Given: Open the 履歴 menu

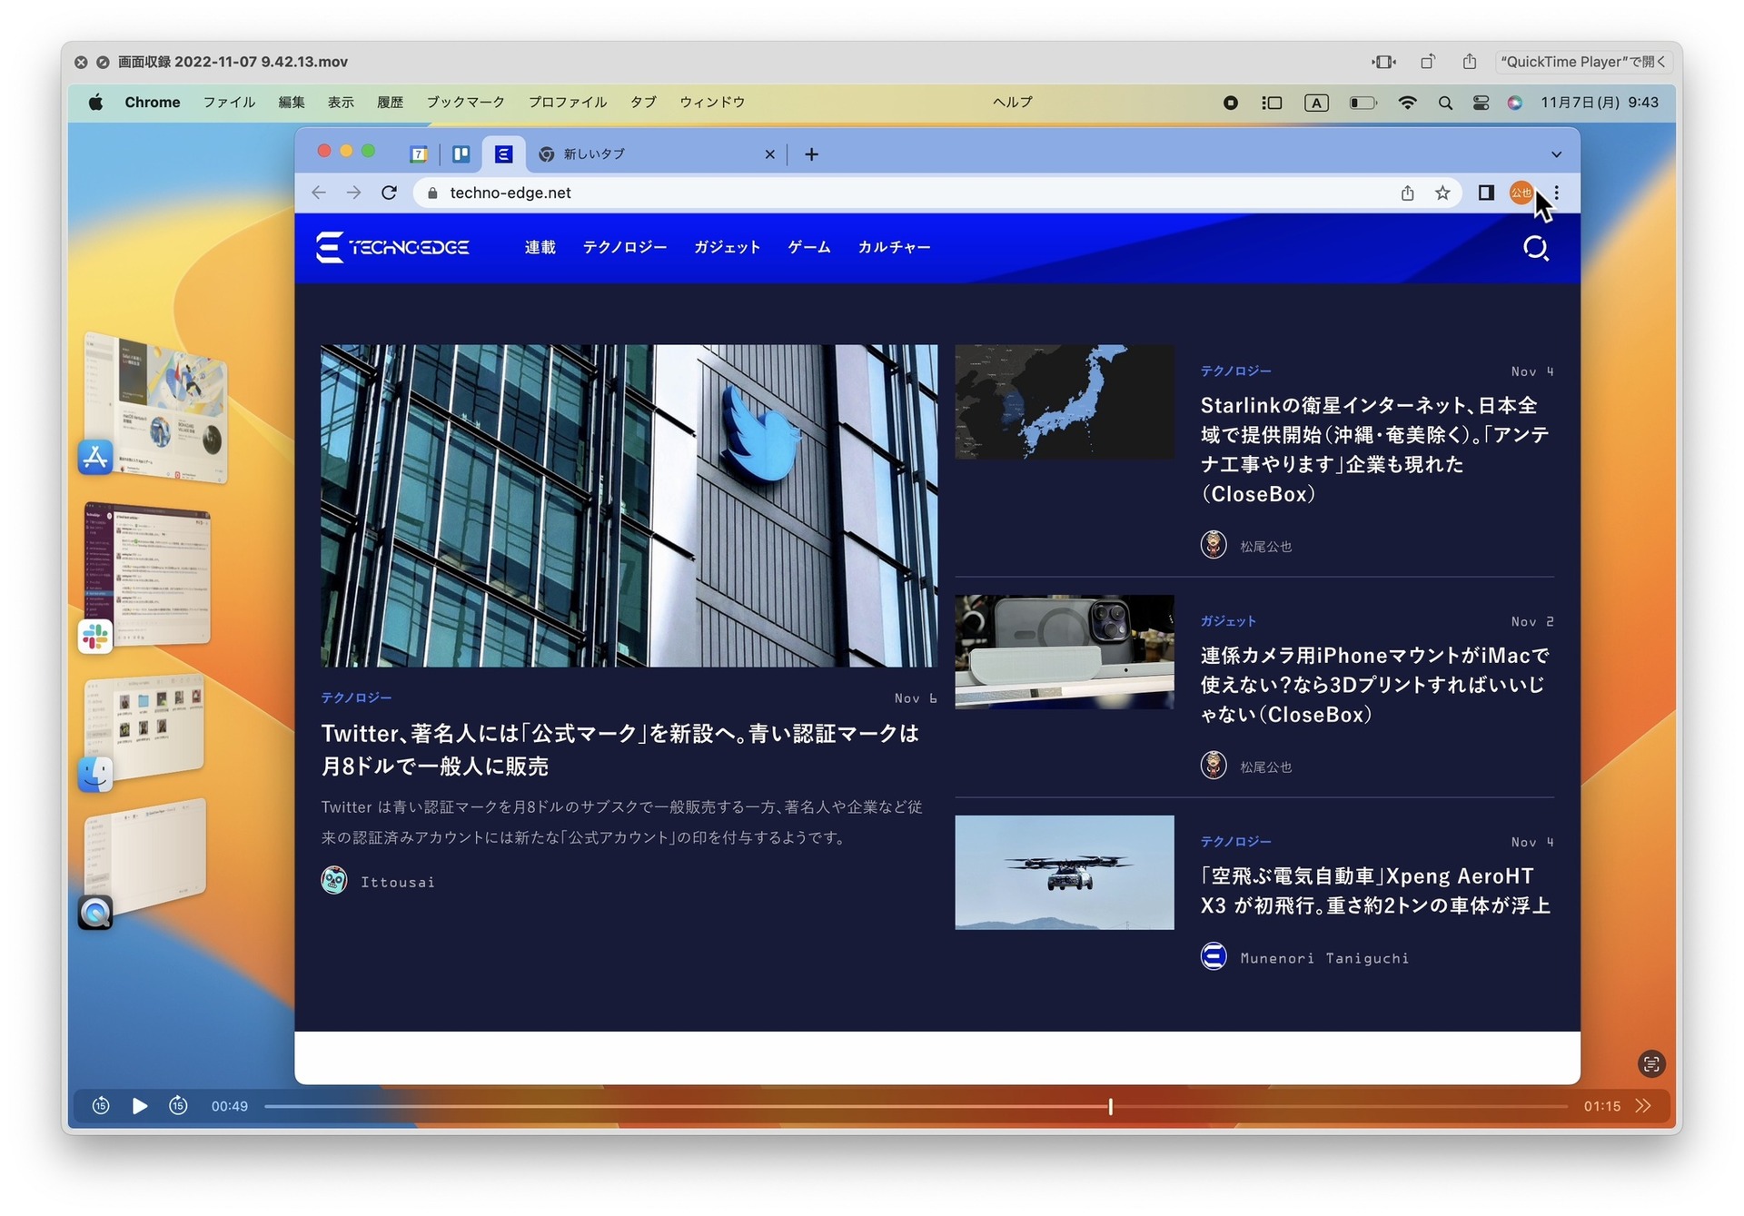Looking at the screenshot, I should 390,103.
